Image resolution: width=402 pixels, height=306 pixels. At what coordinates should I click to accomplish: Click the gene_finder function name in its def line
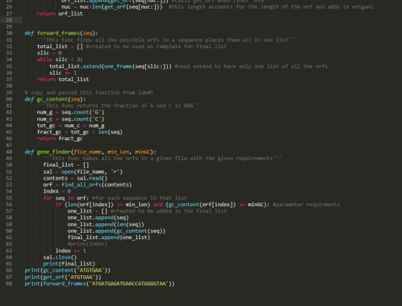click(54, 152)
